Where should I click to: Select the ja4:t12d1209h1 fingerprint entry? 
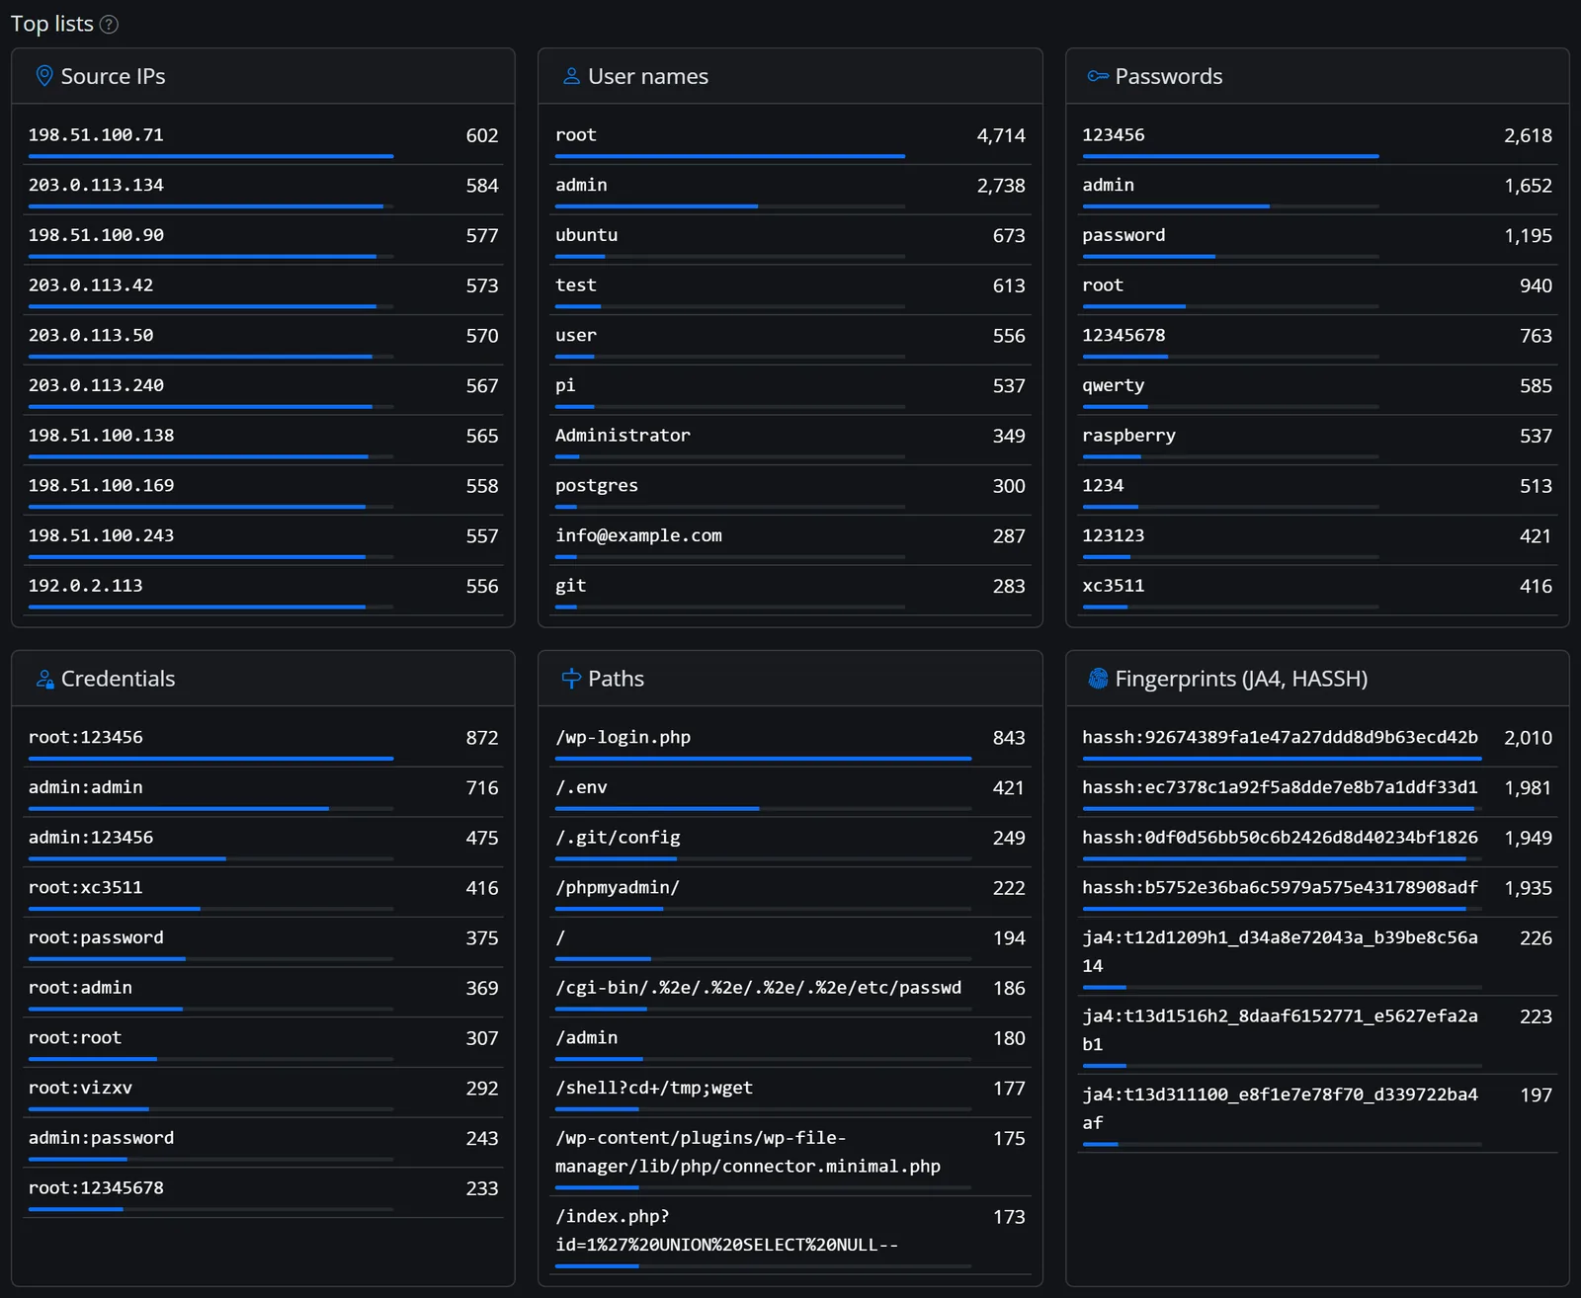(1317, 956)
